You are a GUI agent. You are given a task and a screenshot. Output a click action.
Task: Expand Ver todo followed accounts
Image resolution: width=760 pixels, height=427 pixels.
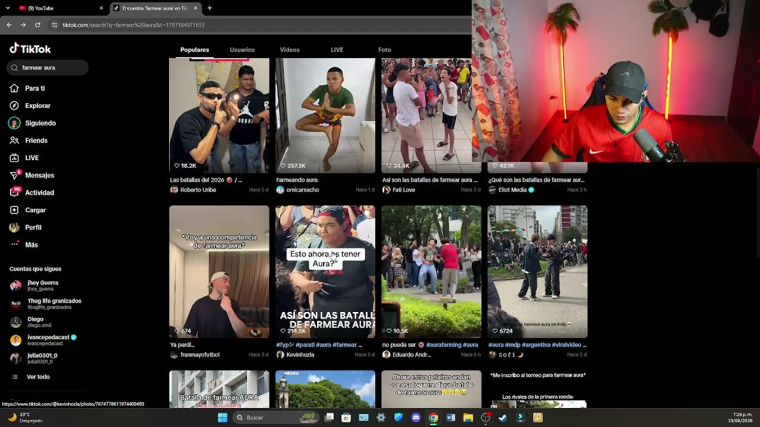click(x=31, y=377)
